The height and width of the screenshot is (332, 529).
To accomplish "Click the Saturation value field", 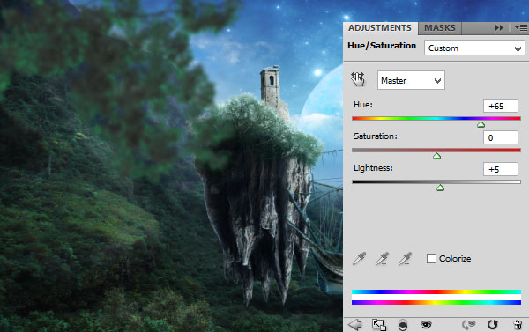I will pyautogui.click(x=501, y=137).
